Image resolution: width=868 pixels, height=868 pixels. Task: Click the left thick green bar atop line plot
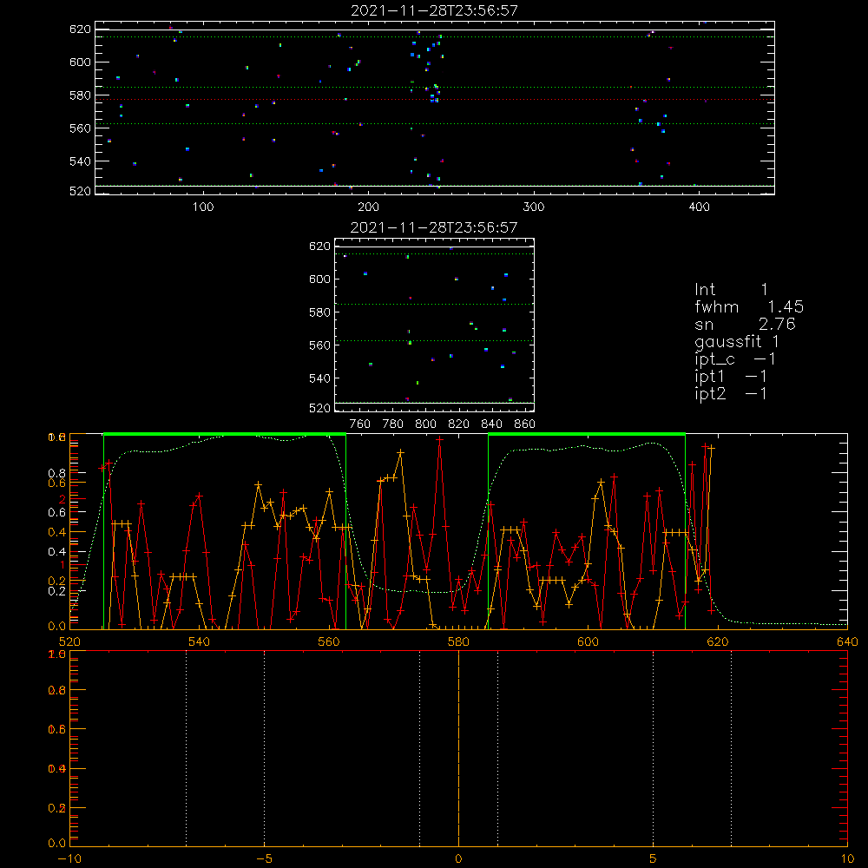point(225,434)
